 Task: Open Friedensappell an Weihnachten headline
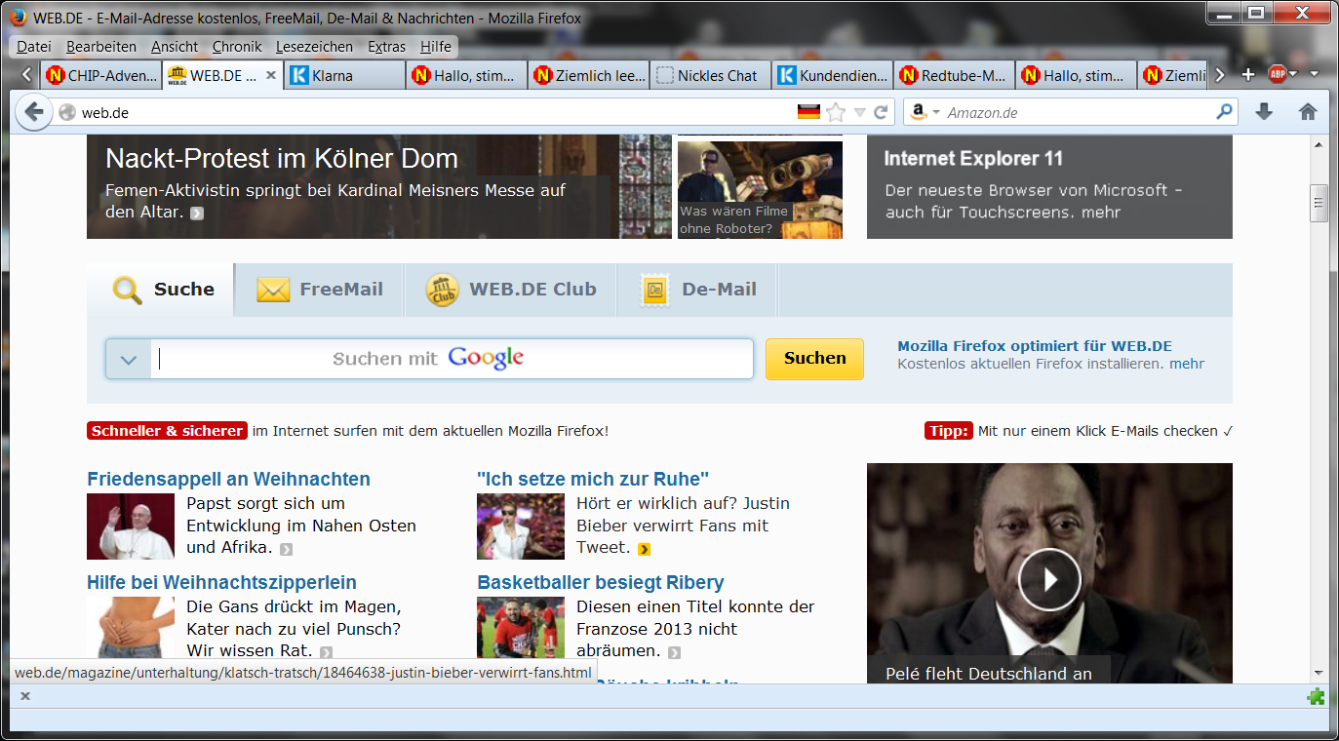228,479
